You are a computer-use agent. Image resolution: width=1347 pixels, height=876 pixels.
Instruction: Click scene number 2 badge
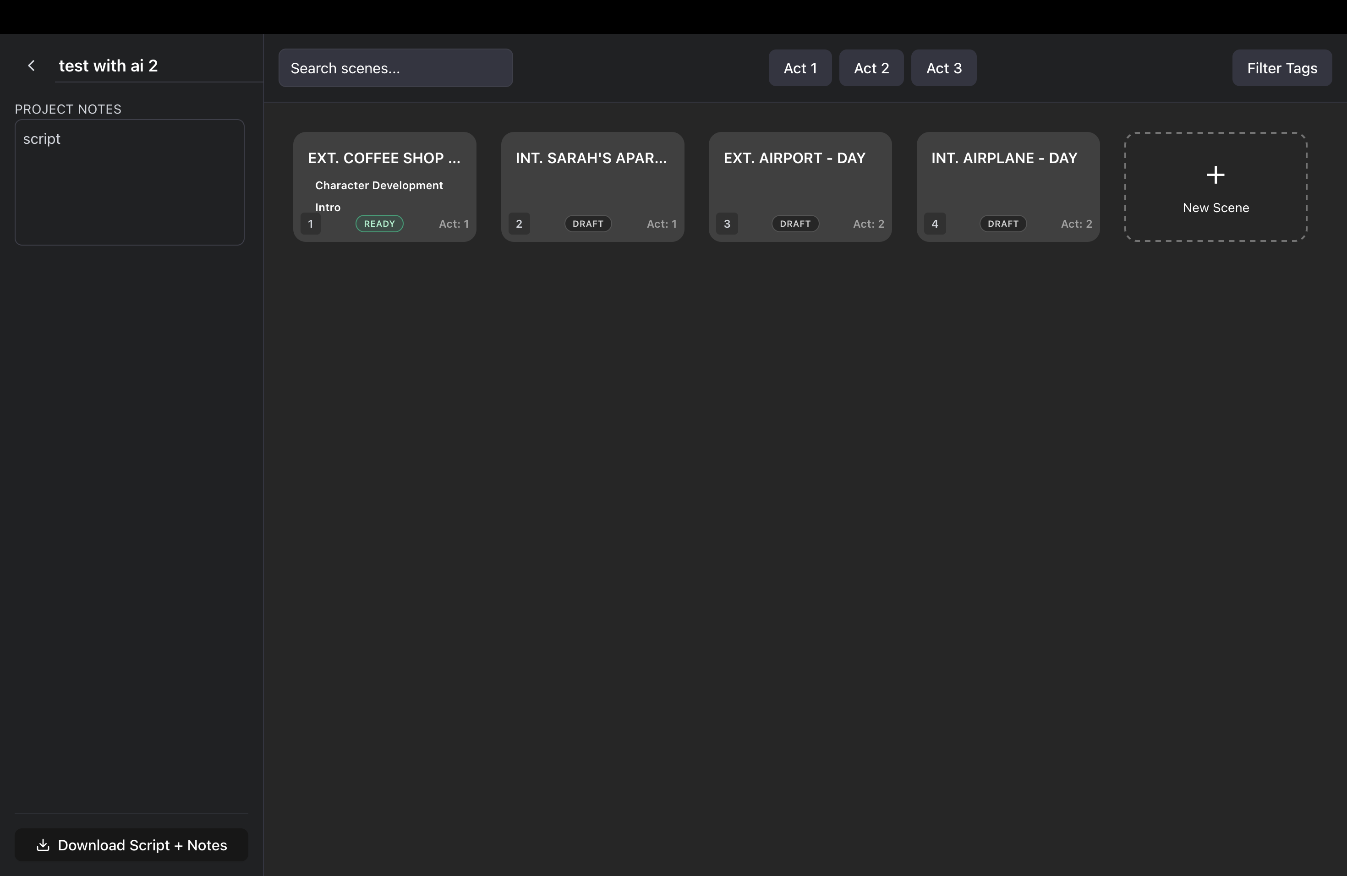tap(519, 224)
